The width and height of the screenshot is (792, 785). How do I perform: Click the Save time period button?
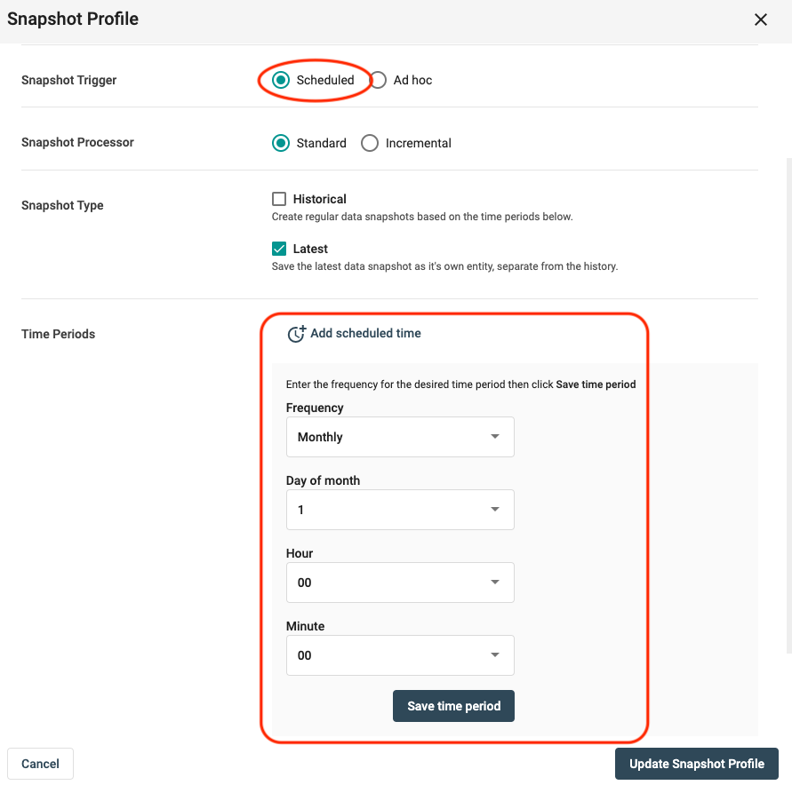point(453,706)
